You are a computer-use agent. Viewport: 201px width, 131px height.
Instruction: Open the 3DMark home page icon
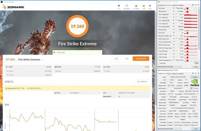click(x=119, y=6)
